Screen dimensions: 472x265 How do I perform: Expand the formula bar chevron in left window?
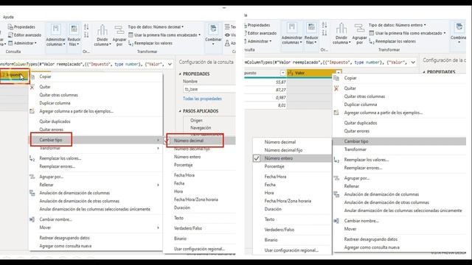pyautogui.click(x=170, y=64)
